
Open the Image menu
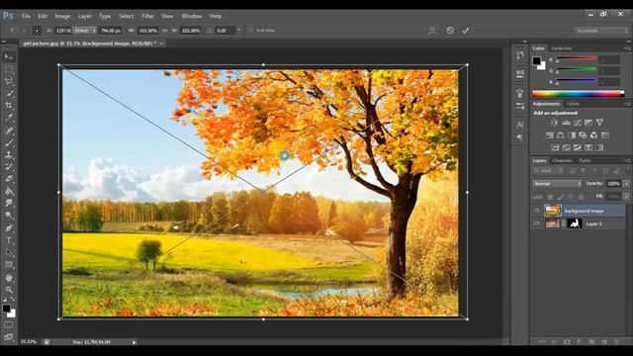pyautogui.click(x=62, y=16)
